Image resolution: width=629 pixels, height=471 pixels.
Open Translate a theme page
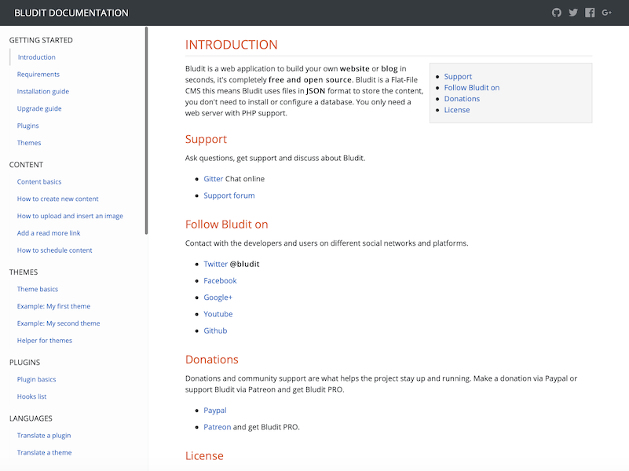tap(44, 453)
